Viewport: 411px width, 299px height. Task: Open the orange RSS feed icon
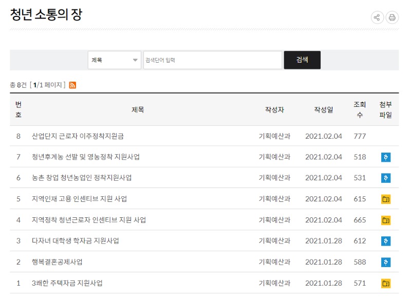pos(72,85)
